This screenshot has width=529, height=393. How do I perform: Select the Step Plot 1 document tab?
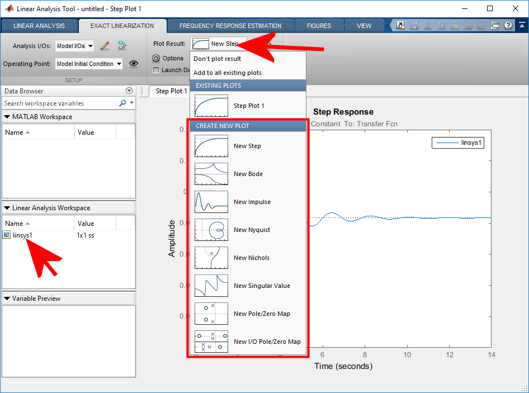pyautogui.click(x=171, y=91)
